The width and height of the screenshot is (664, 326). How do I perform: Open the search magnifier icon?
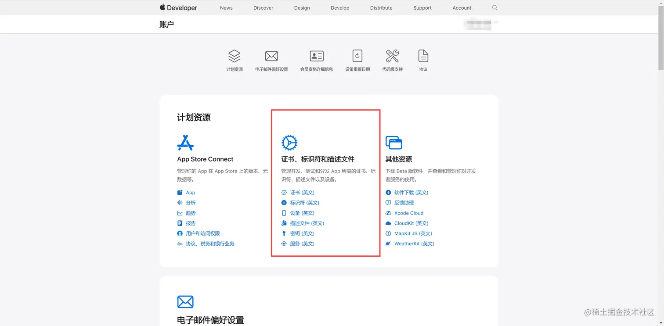click(x=495, y=8)
